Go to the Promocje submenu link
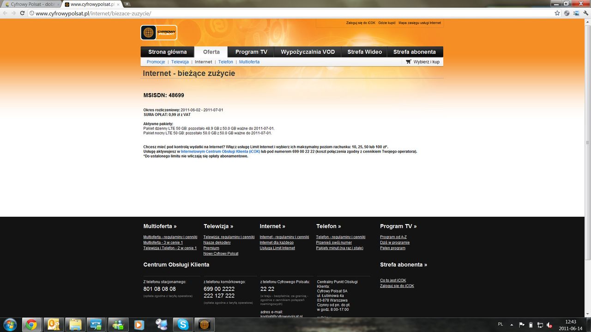 (156, 62)
